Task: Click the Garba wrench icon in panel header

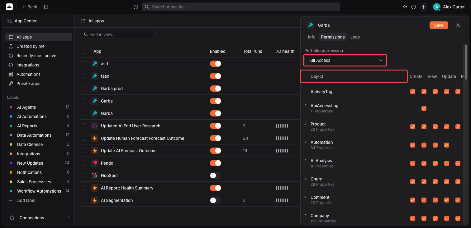Action: (311, 25)
